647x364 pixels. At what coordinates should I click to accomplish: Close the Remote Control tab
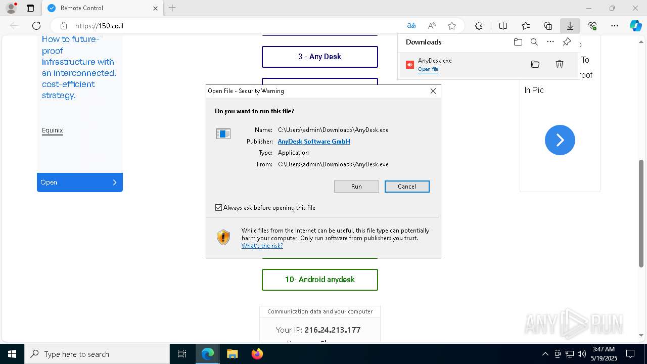click(155, 8)
